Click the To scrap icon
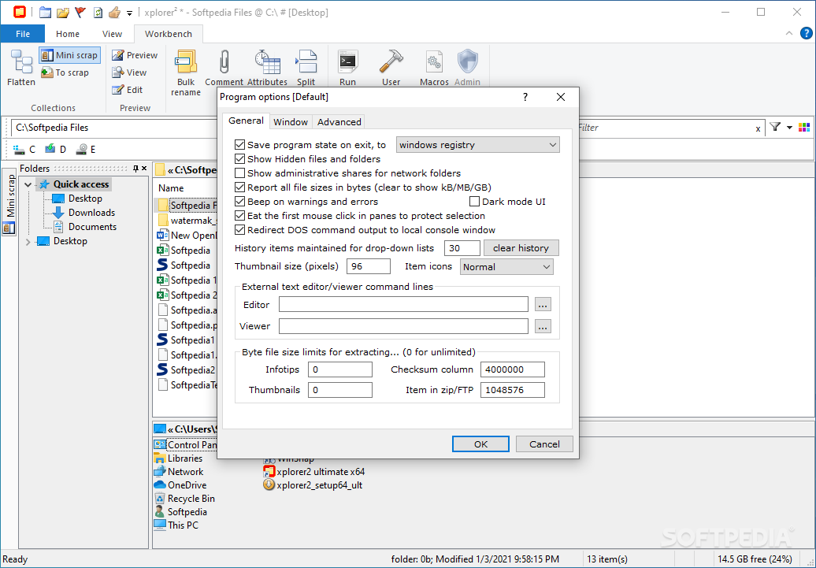 [x=46, y=72]
